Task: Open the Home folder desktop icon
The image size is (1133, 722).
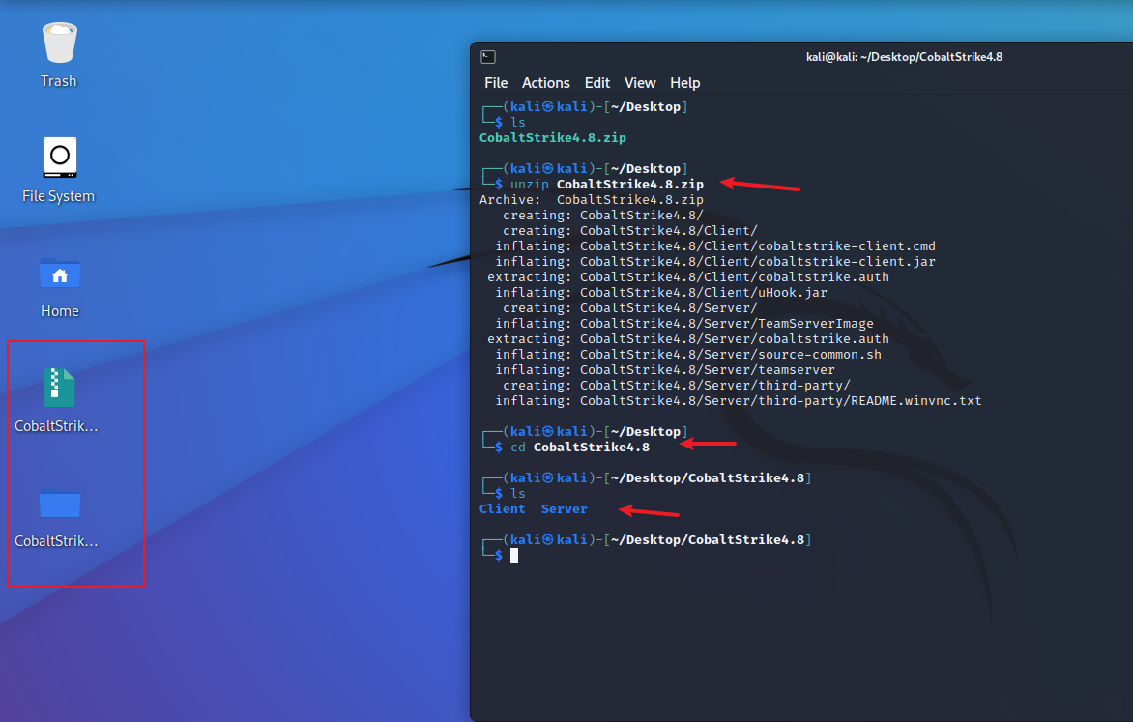Action: click(x=59, y=287)
